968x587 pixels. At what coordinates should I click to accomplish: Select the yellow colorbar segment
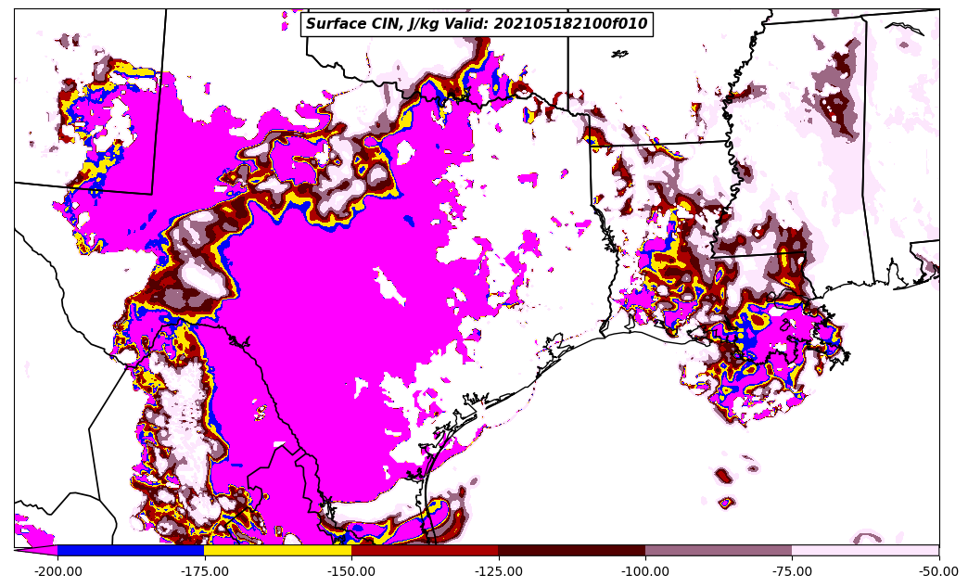pyautogui.click(x=277, y=550)
